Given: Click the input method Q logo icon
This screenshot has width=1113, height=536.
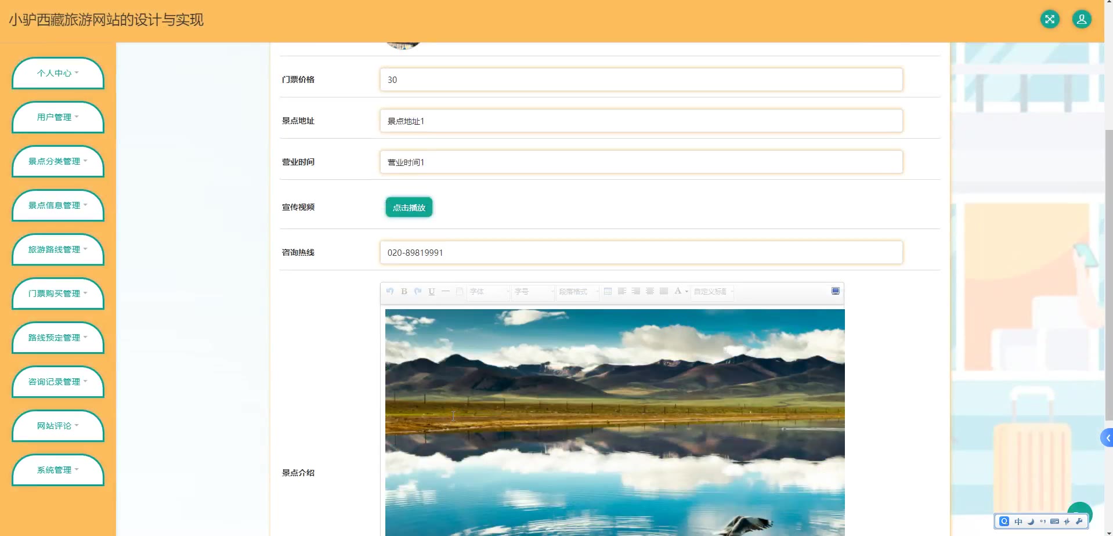Looking at the screenshot, I should point(1004,521).
